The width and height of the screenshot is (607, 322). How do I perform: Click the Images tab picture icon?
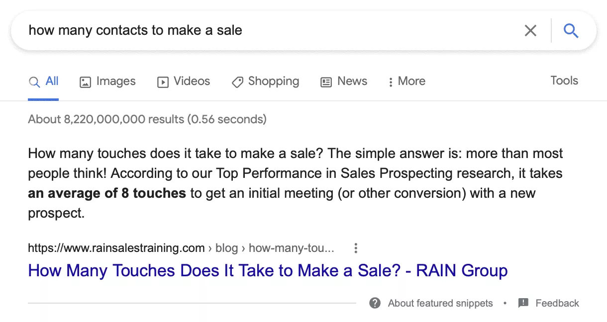click(85, 82)
